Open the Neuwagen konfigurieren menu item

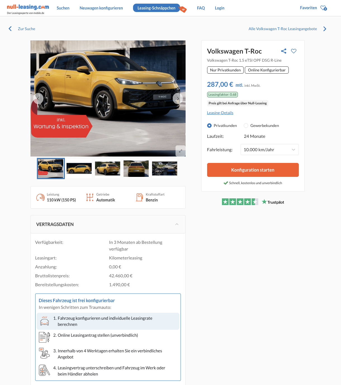pos(101,8)
